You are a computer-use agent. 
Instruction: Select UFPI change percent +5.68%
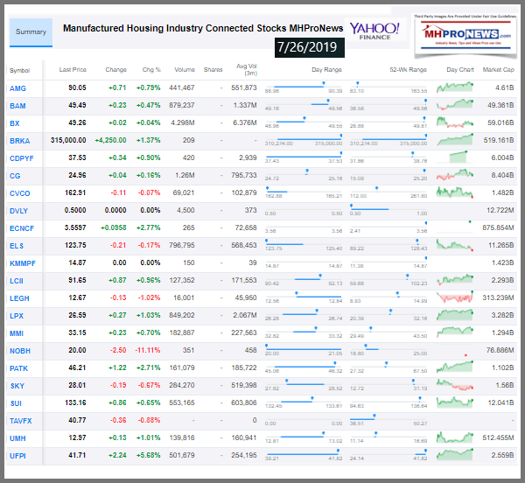149,455
